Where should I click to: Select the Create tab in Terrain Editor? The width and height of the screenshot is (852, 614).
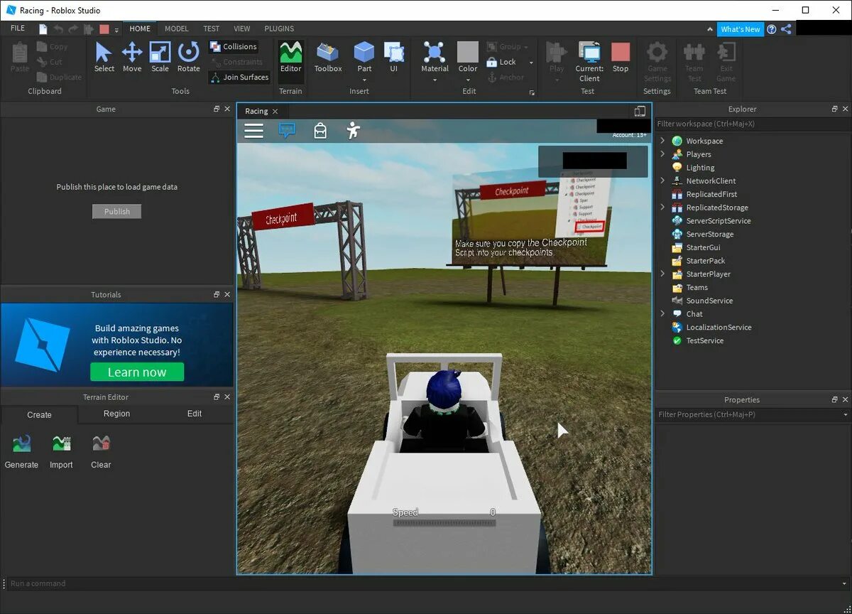pos(39,415)
